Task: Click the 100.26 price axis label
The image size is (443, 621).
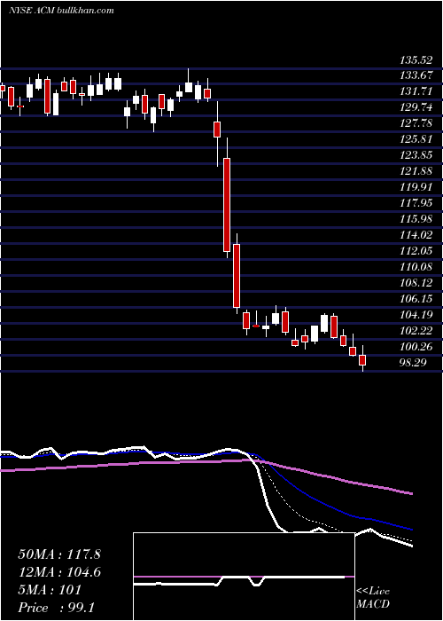Action: 416,347
